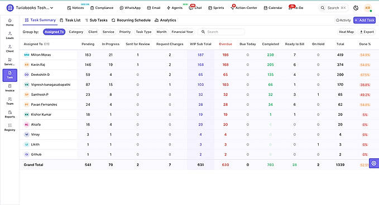Screen dimensions: 379x205
Task: Open the Client sidebar section
Action: tap(9, 48)
